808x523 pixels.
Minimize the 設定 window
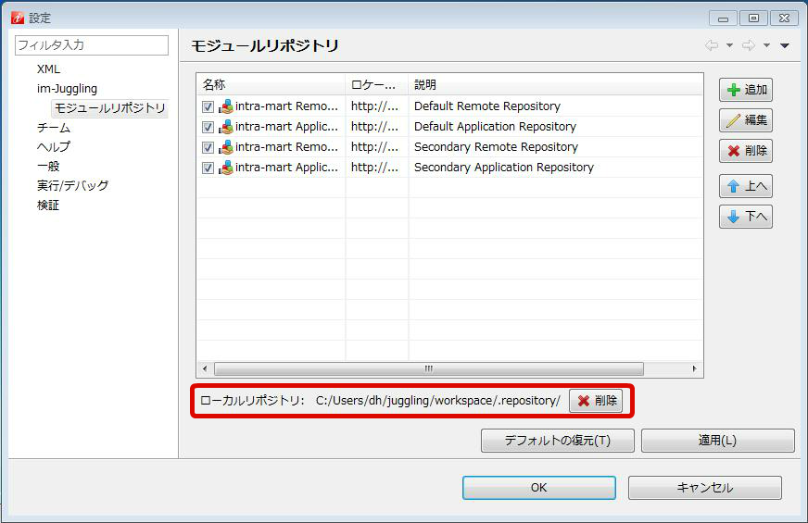tap(723, 18)
